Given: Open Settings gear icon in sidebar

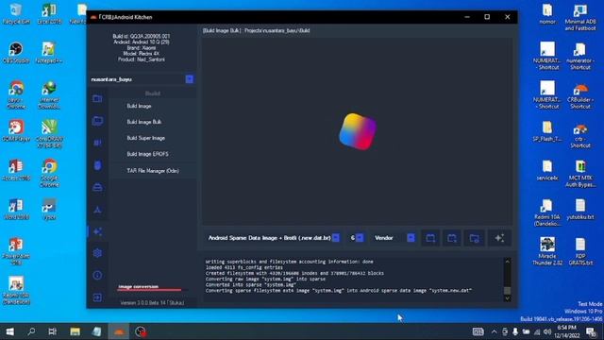Looking at the screenshot, I should [x=97, y=253].
